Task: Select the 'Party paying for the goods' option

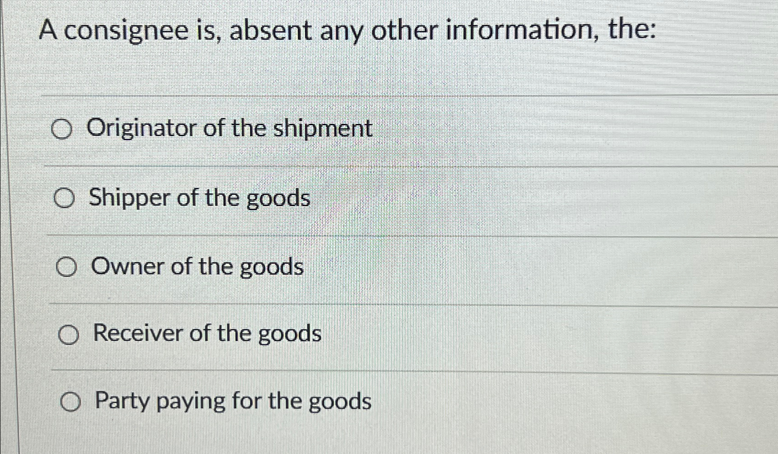Action: pyautogui.click(x=71, y=402)
